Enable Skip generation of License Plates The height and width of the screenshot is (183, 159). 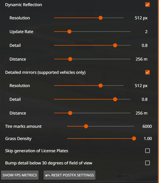coord(148,151)
